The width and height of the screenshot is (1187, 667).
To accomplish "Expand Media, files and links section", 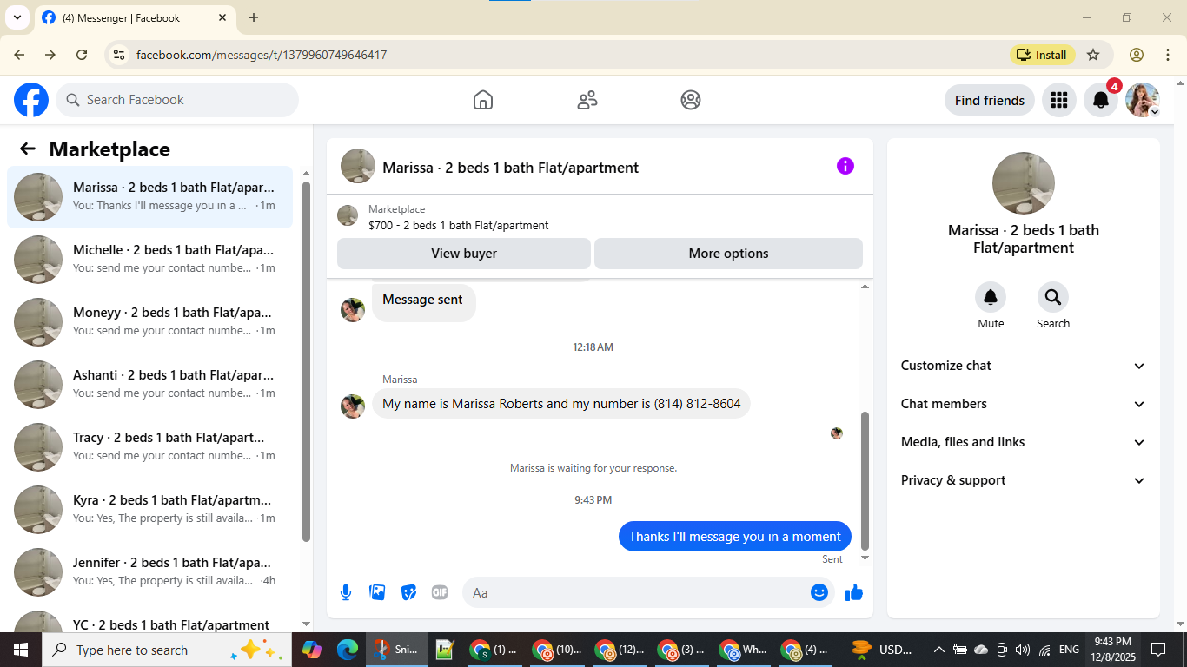I will click(1024, 442).
